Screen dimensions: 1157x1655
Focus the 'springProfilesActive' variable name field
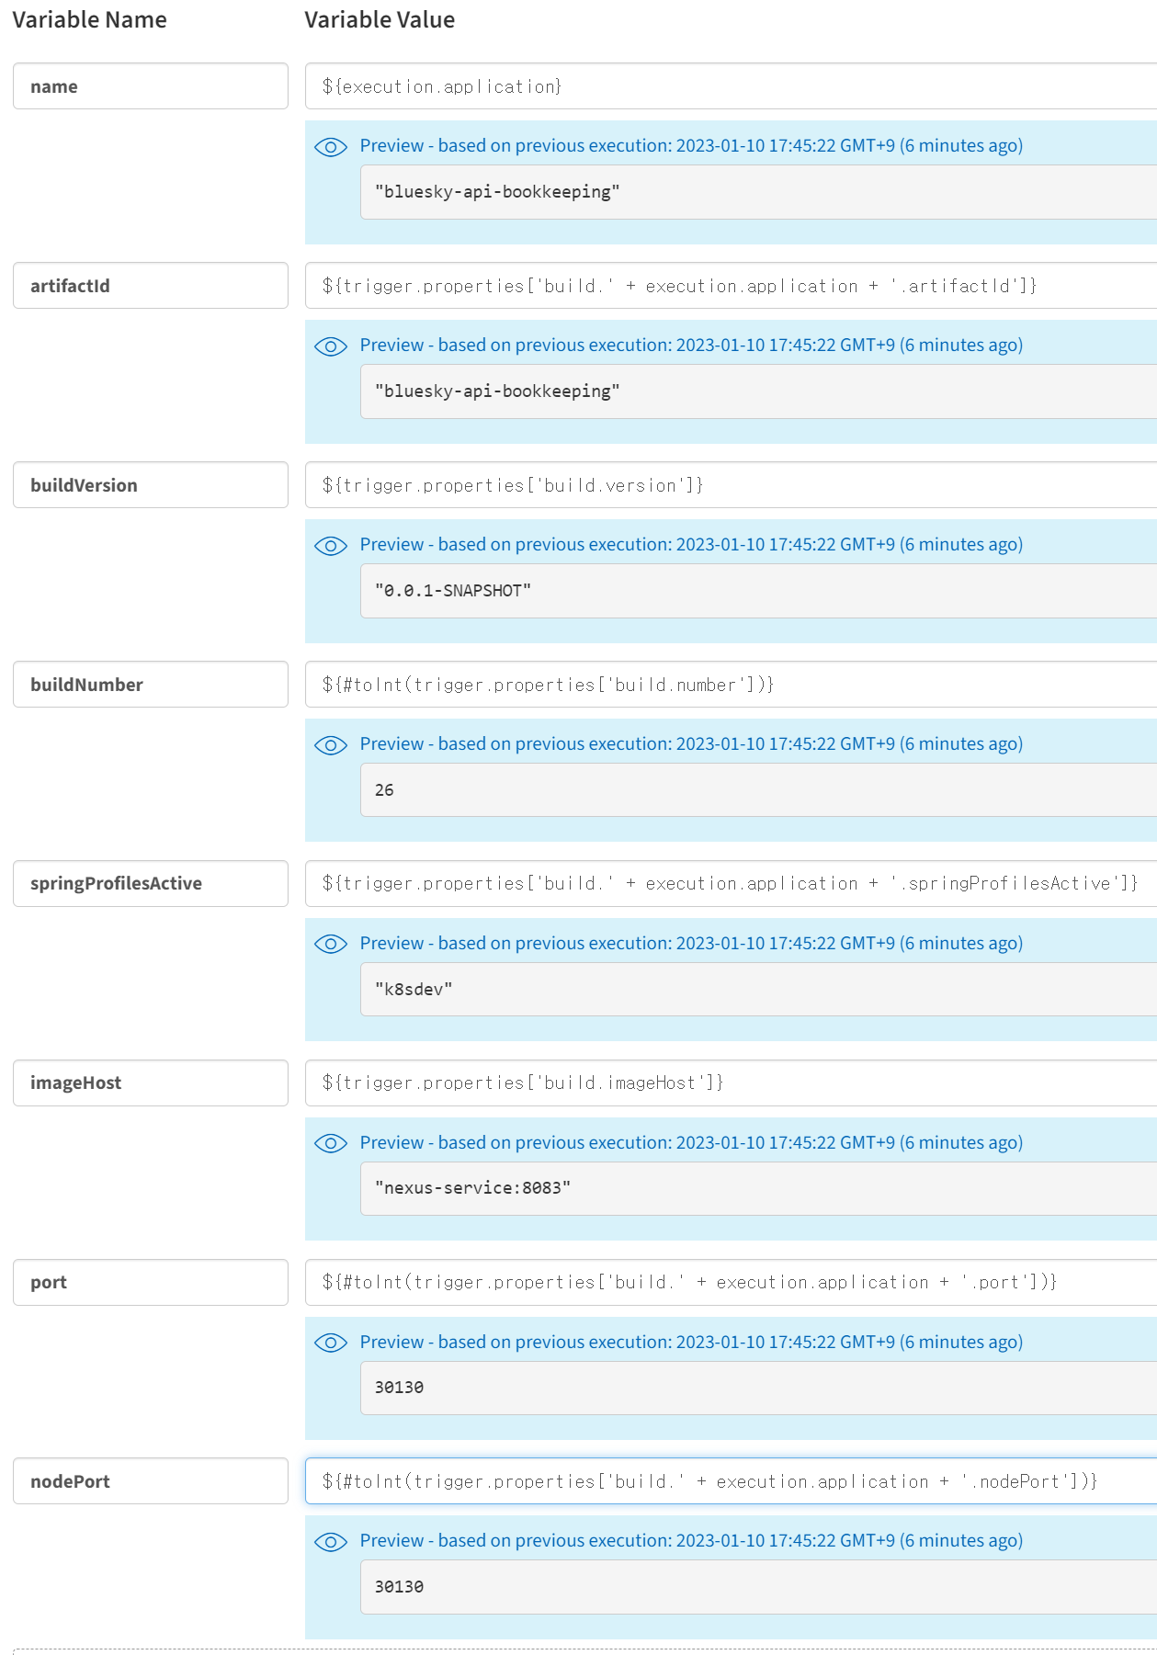point(151,883)
